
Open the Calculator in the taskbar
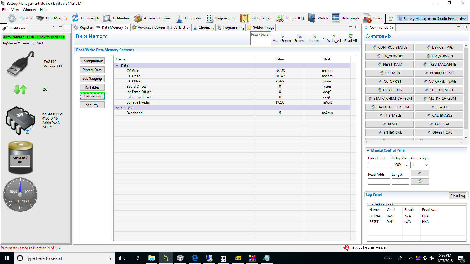click(x=223, y=258)
